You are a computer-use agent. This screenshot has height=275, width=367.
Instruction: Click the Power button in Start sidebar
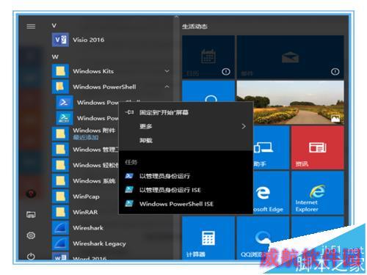pos(31,257)
